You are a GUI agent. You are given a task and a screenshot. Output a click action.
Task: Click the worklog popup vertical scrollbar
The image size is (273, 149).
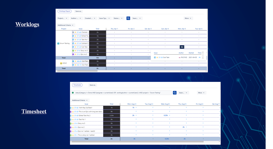[x=203, y=55]
